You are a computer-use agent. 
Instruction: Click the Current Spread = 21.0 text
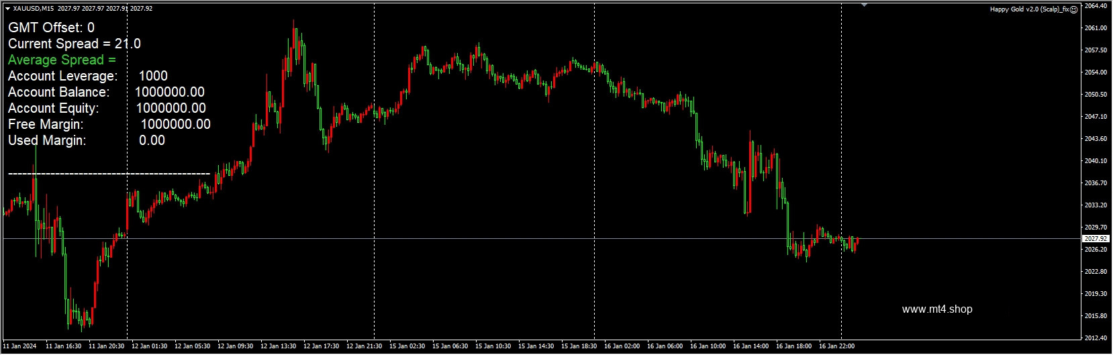point(75,44)
